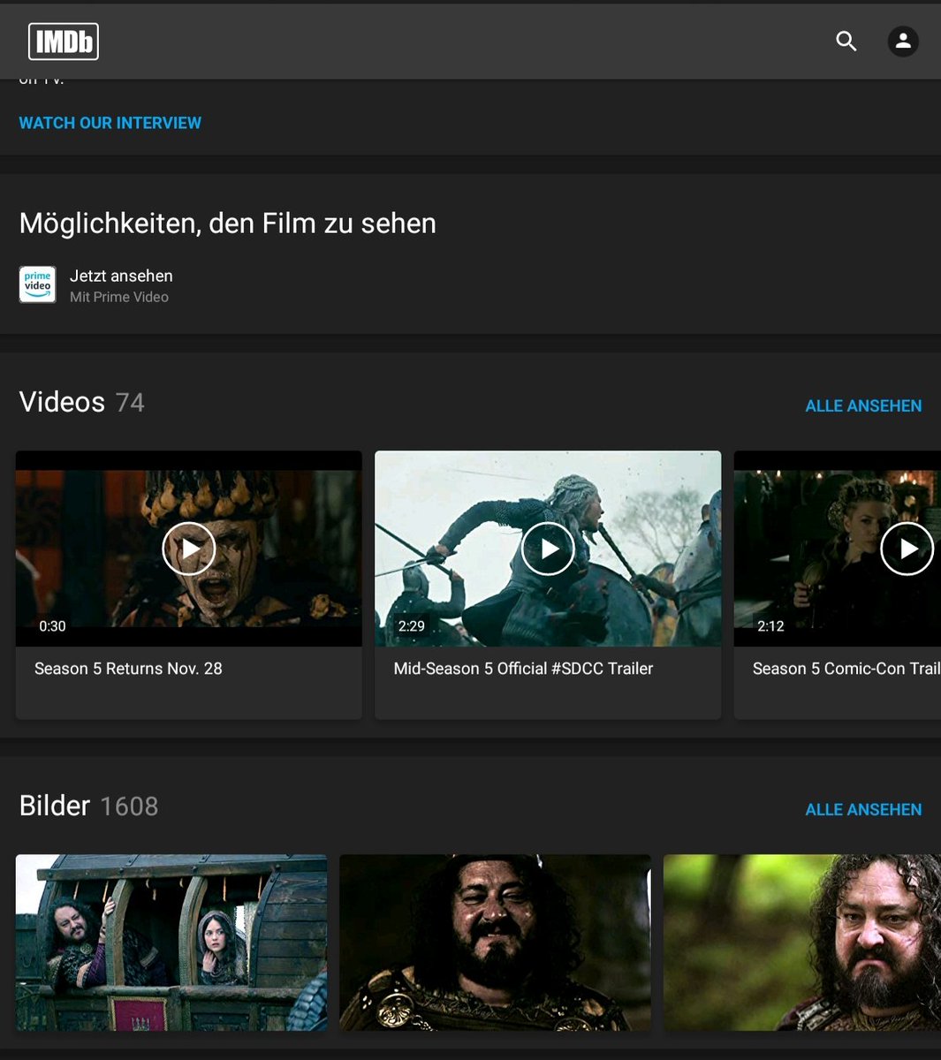The image size is (941, 1060).
Task: Open the Videos 74 section heading
Action: [x=81, y=403]
